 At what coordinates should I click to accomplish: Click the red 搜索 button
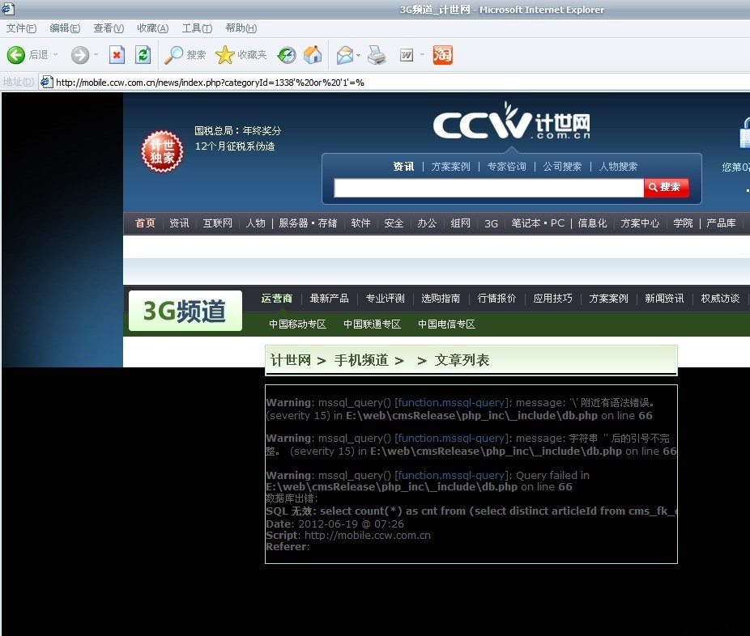(667, 187)
